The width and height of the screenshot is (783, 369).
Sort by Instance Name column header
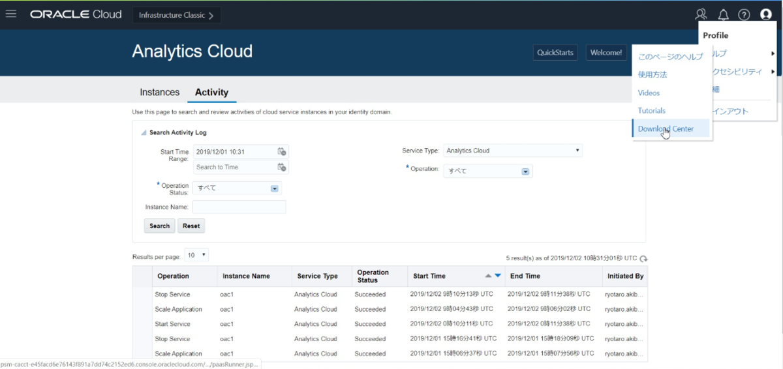tap(246, 276)
